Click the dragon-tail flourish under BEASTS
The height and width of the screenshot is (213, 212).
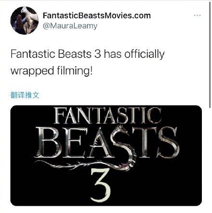[x=80, y=165]
